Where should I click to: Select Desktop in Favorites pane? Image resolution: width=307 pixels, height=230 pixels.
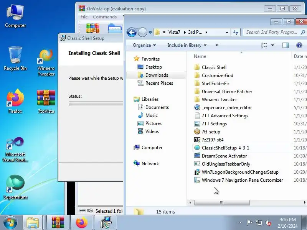(x=153, y=67)
